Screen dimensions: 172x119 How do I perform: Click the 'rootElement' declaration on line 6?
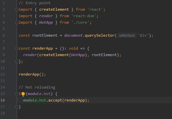[45, 35]
